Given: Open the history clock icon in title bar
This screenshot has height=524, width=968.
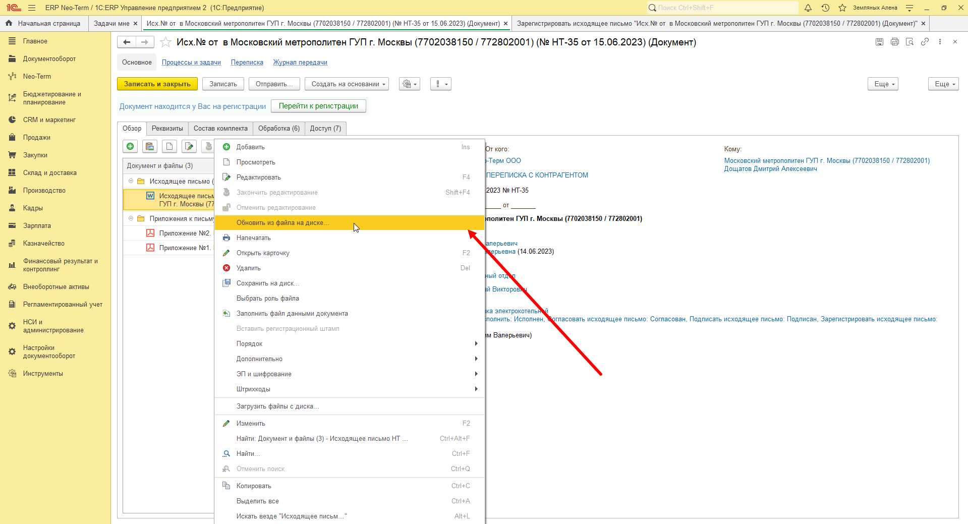Looking at the screenshot, I should 825,8.
